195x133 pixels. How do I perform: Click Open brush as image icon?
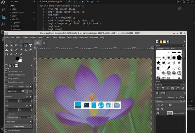[183, 88]
